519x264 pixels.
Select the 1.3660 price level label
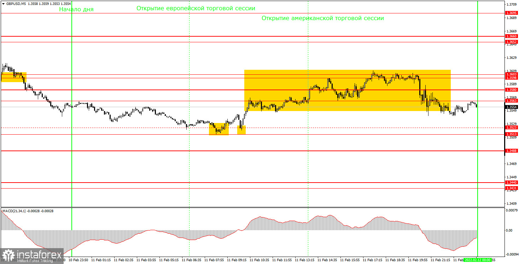tap(512, 36)
